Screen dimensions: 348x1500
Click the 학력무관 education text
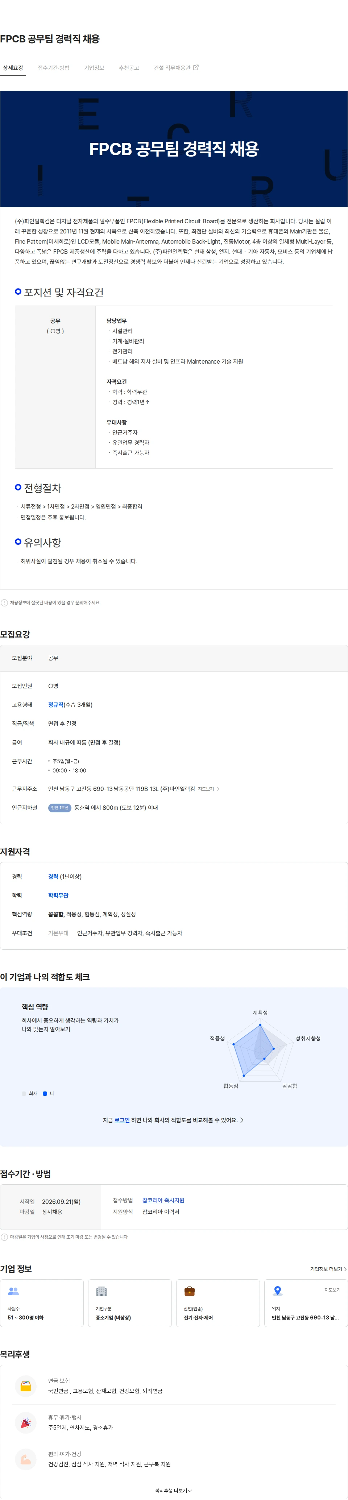pos(58,895)
